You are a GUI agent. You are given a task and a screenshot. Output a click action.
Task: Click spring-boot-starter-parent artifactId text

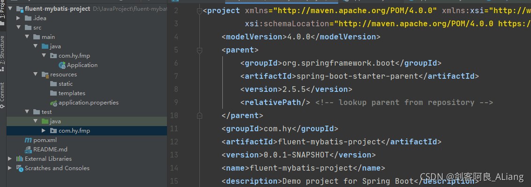tap(357, 76)
